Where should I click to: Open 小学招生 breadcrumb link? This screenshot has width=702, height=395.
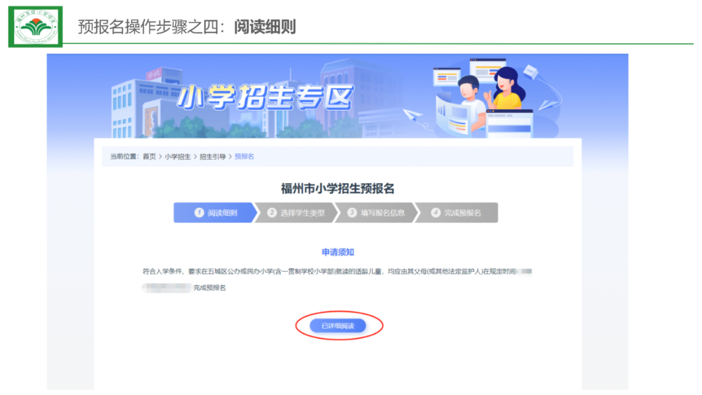click(x=177, y=157)
